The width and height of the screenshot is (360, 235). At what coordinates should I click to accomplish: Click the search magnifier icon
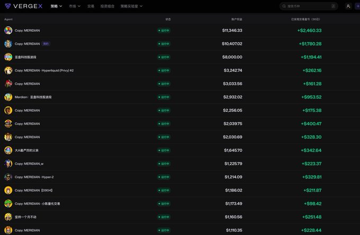tap(284, 6)
